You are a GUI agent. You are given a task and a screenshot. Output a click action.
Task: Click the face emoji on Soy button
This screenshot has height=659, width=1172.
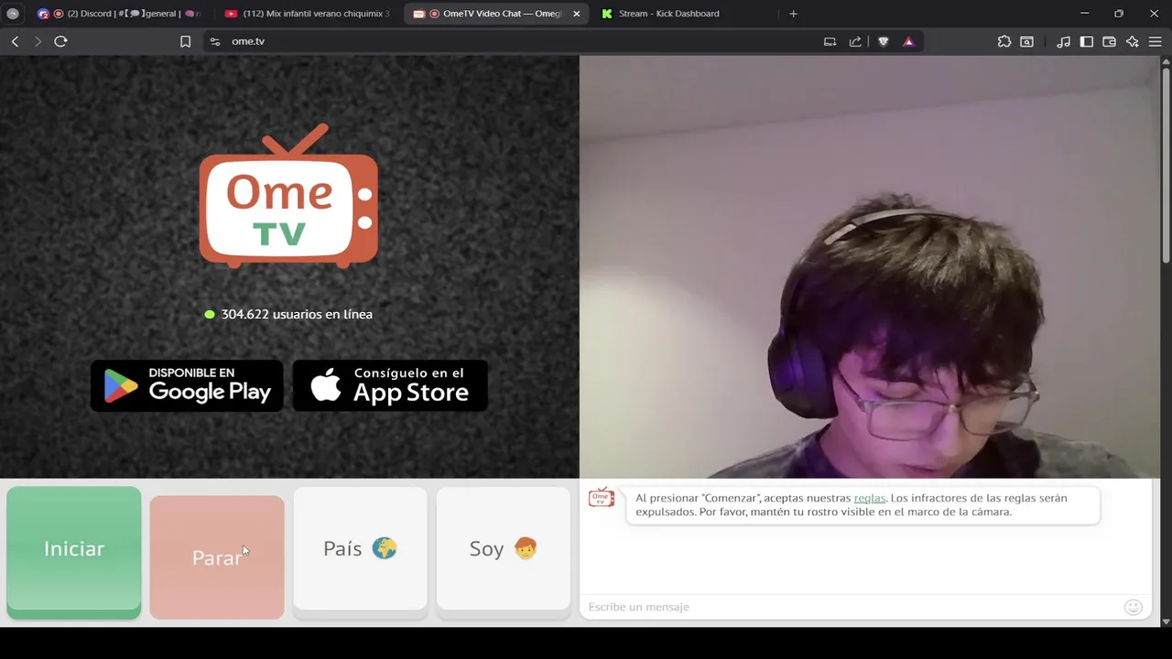click(x=526, y=548)
